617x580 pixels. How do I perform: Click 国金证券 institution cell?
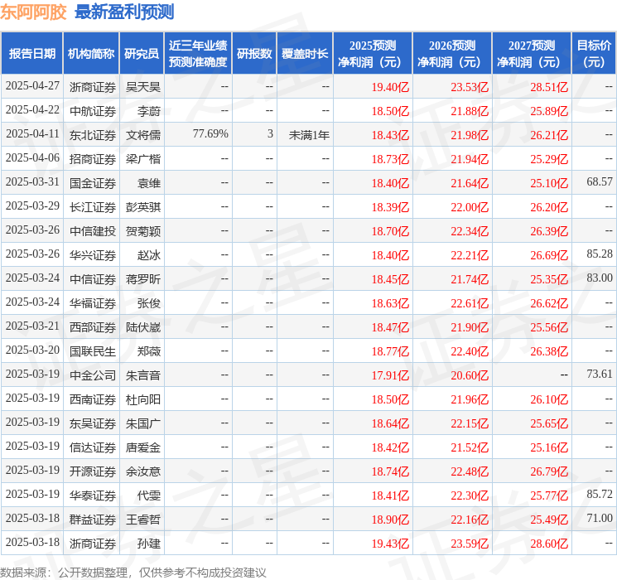point(93,183)
